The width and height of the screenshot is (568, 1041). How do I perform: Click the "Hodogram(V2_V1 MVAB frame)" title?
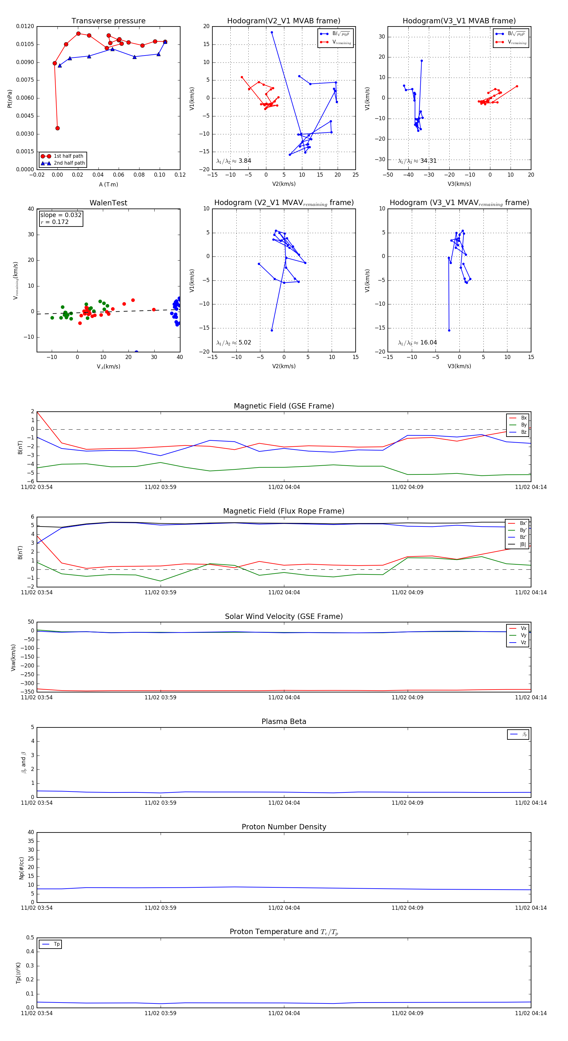(283, 21)
